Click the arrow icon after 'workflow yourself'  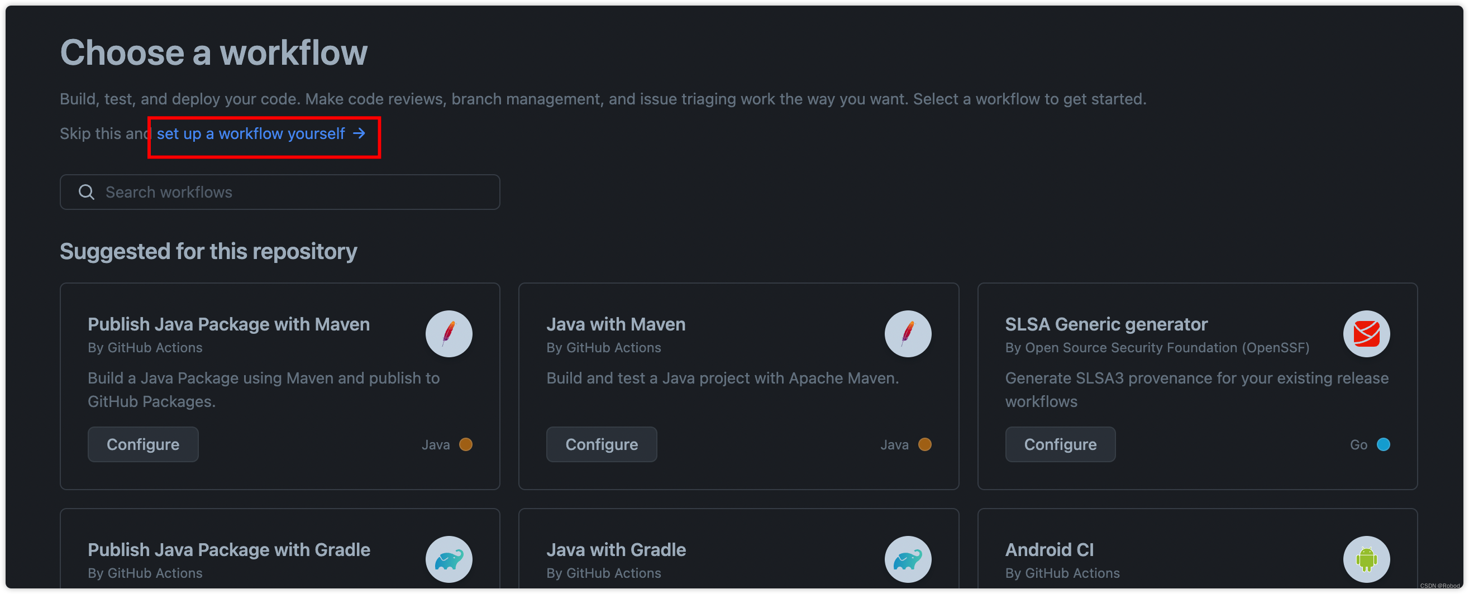point(359,133)
